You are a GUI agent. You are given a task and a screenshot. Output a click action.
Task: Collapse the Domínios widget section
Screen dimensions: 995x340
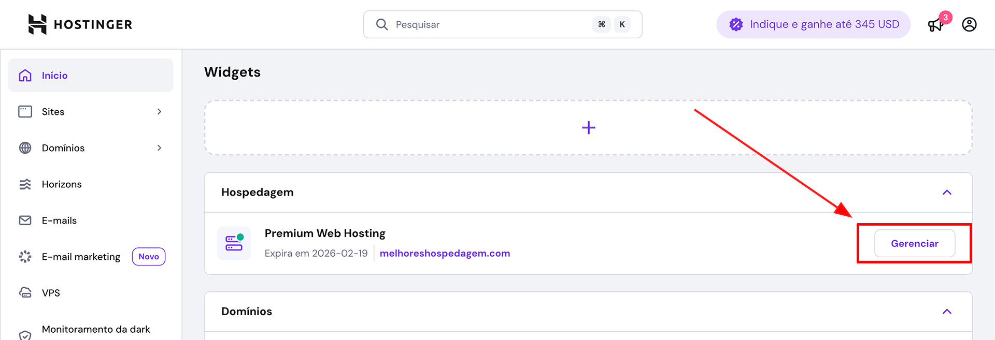click(947, 312)
